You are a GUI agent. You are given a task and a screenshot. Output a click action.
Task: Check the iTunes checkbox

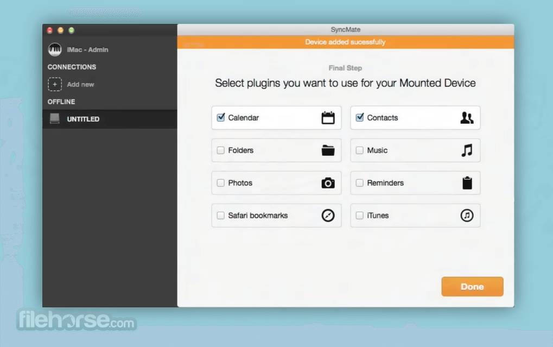point(360,216)
